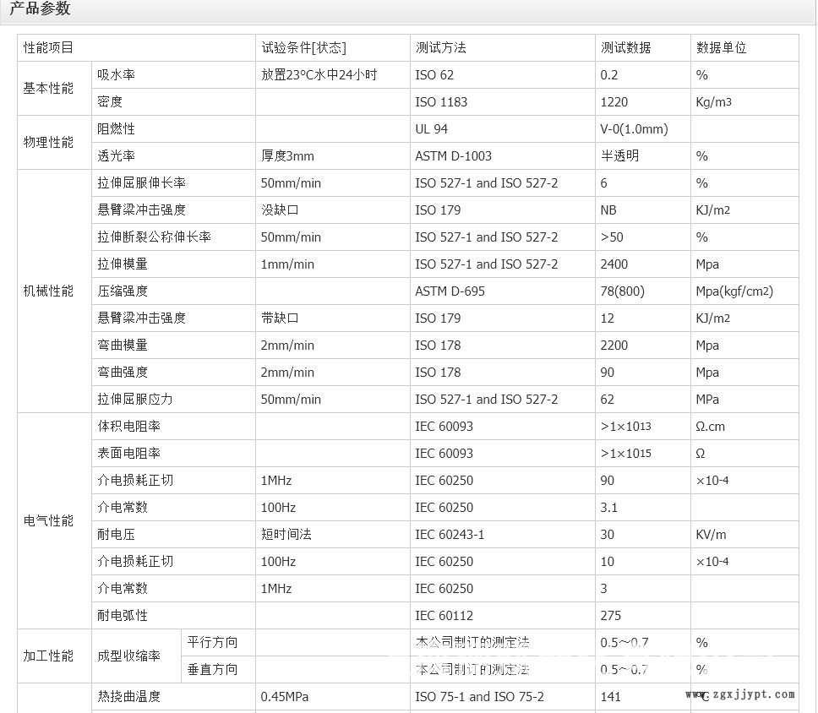Select the 基本性能 category cell

(x=49, y=89)
